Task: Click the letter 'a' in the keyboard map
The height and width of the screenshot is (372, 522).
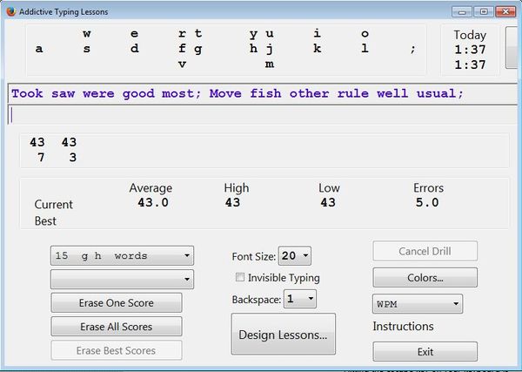Action: [39, 49]
